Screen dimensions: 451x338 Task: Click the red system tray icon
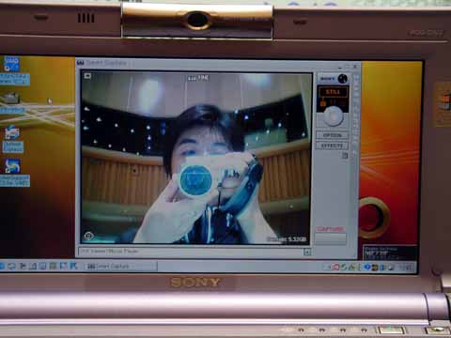click(x=335, y=267)
